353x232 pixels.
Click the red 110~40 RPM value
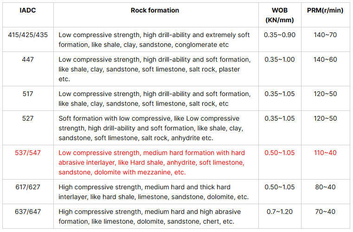pos(325,153)
